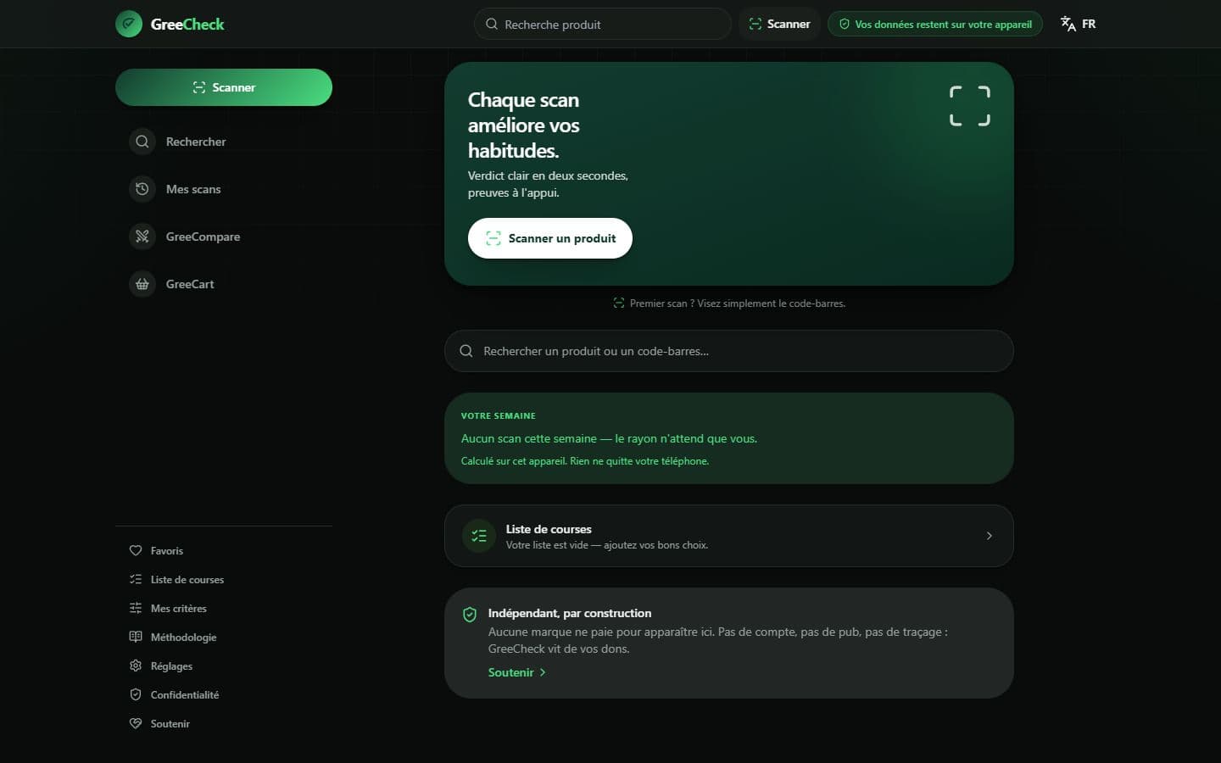The image size is (1221, 763).
Task: Go to Rechercher in sidebar menu
Action: pos(224,142)
